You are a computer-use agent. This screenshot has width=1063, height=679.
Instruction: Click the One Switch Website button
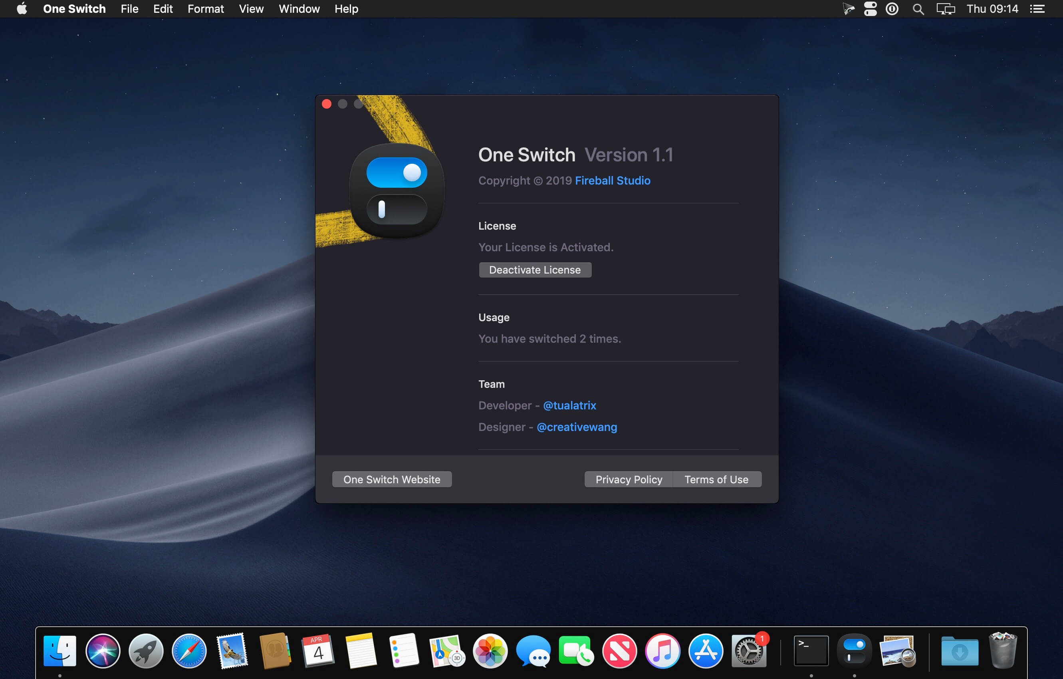point(392,479)
